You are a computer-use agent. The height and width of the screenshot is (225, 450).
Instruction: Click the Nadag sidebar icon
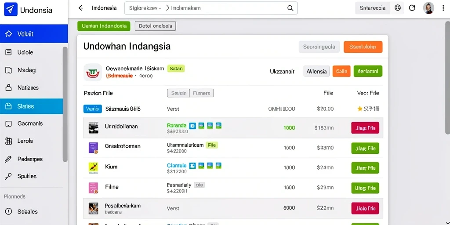[9, 70]
